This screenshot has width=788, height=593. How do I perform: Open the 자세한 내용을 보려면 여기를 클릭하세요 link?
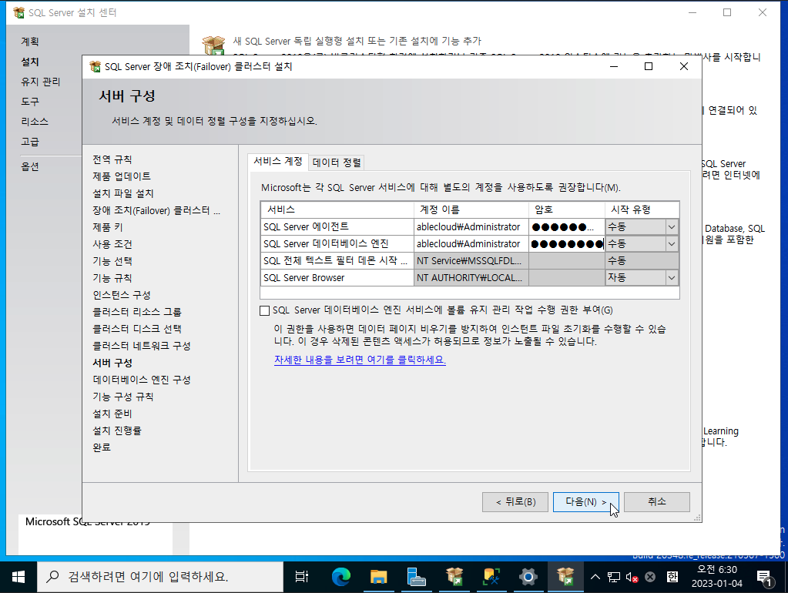[360, 360]
